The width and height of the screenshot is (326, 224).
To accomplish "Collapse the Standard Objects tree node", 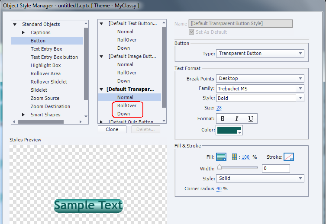I will click(x=15, y=24).
